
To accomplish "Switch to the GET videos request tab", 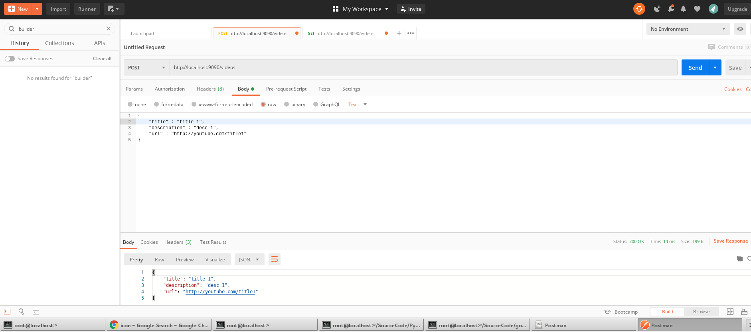I will (x=345, y=33).
